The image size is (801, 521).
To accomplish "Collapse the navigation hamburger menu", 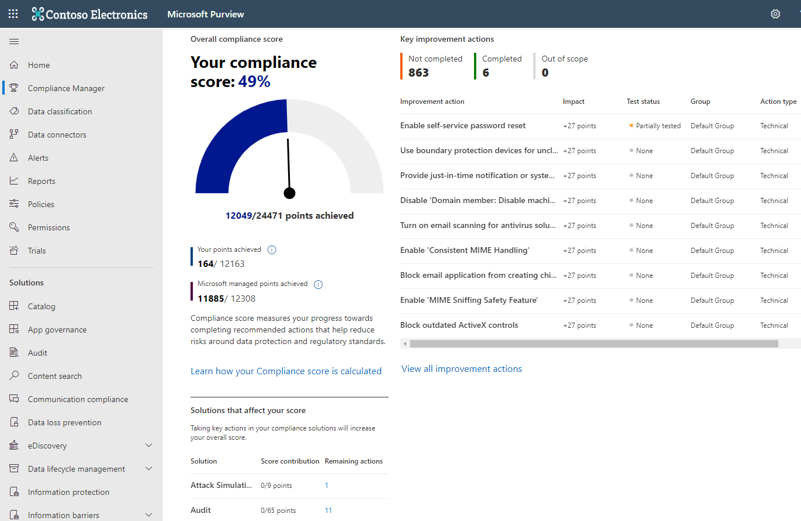I will [14, 41].
